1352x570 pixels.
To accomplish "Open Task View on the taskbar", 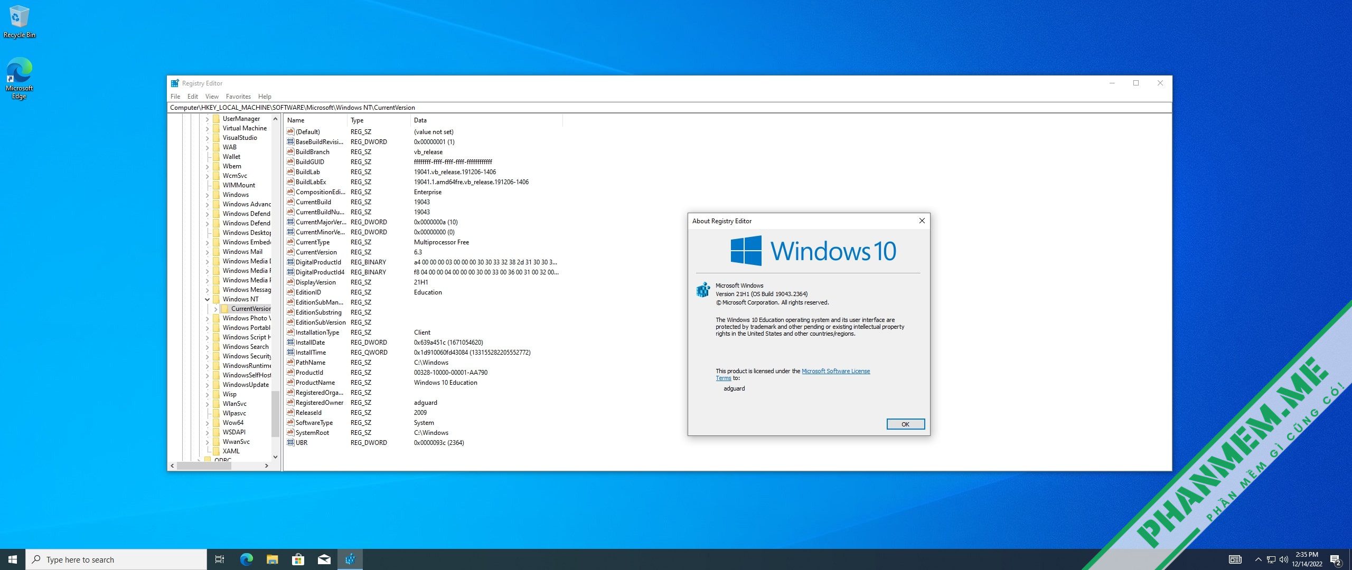I will (220, 559).
